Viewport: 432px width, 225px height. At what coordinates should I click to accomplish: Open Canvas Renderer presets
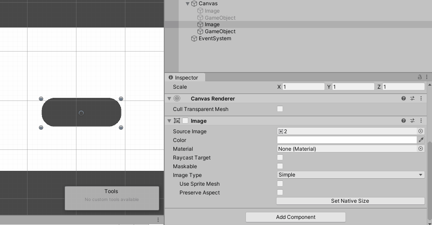tap(412, 98)
